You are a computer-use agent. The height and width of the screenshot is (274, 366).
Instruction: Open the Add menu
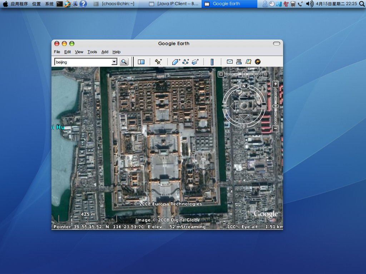105,52
